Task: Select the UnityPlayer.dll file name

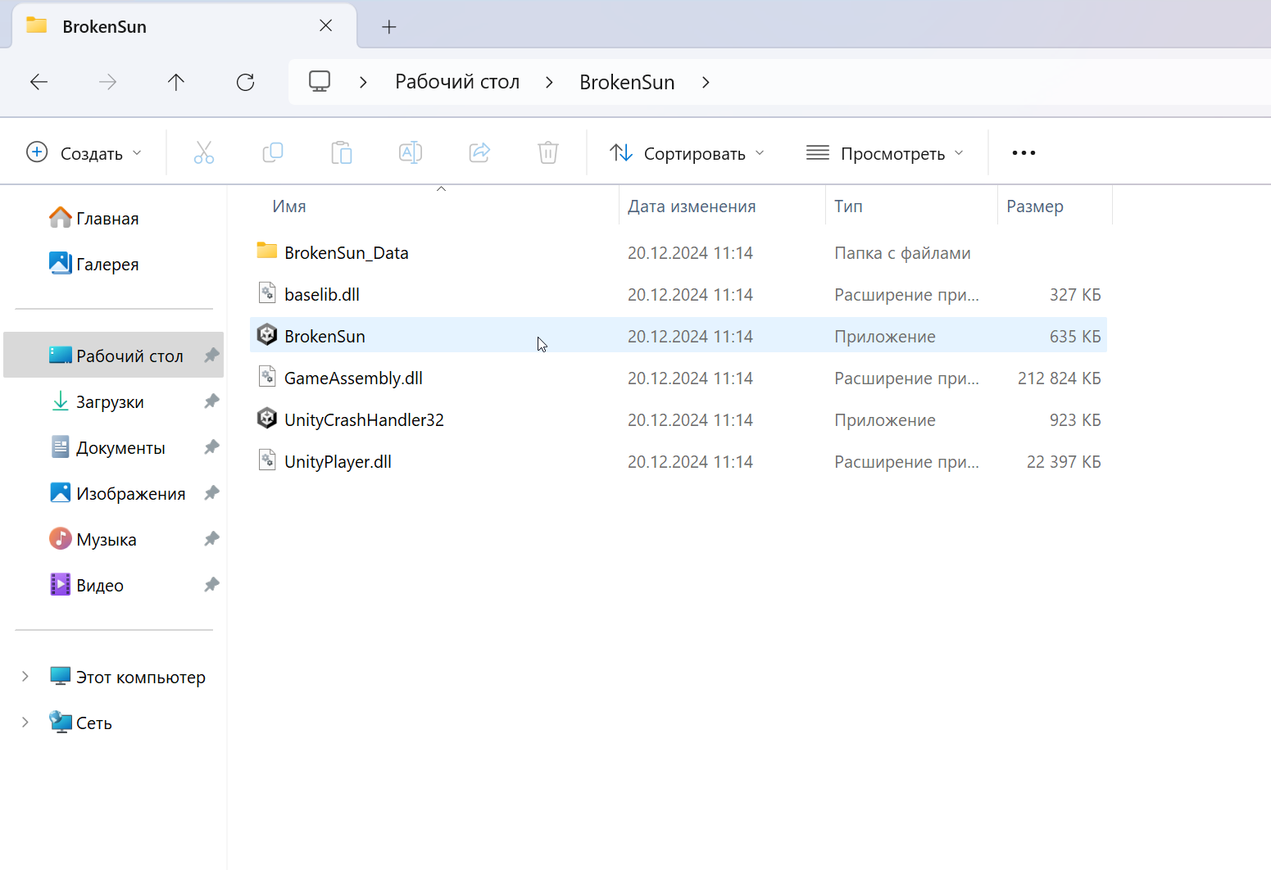Action: 338,462
